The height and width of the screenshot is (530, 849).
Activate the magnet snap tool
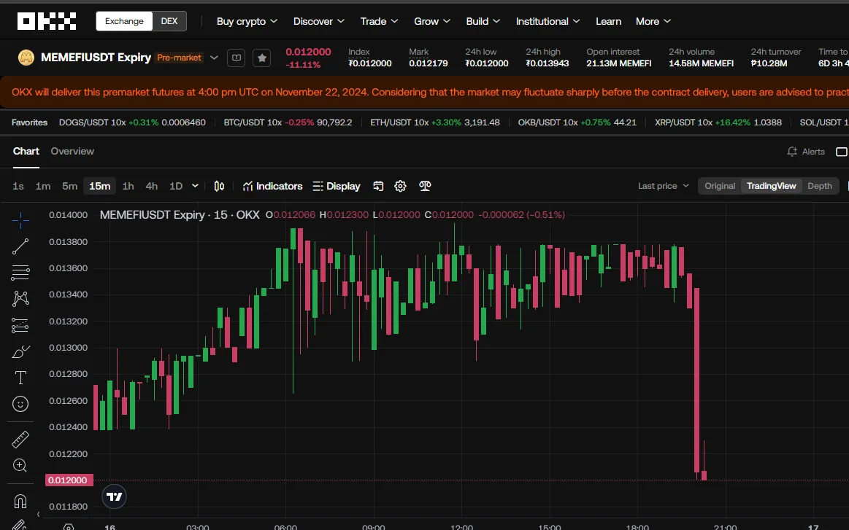pos(20,502)
